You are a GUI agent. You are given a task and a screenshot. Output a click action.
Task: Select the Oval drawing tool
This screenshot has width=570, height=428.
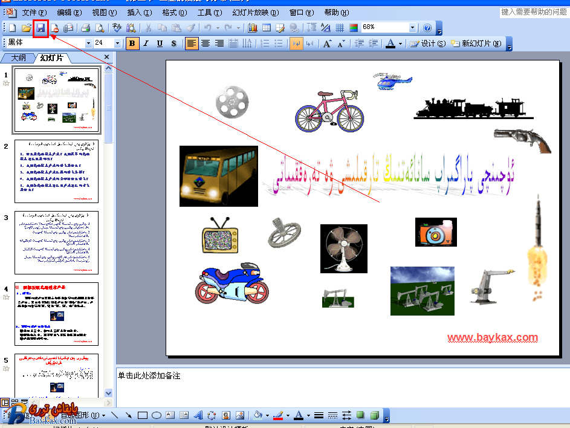(157, 415)
